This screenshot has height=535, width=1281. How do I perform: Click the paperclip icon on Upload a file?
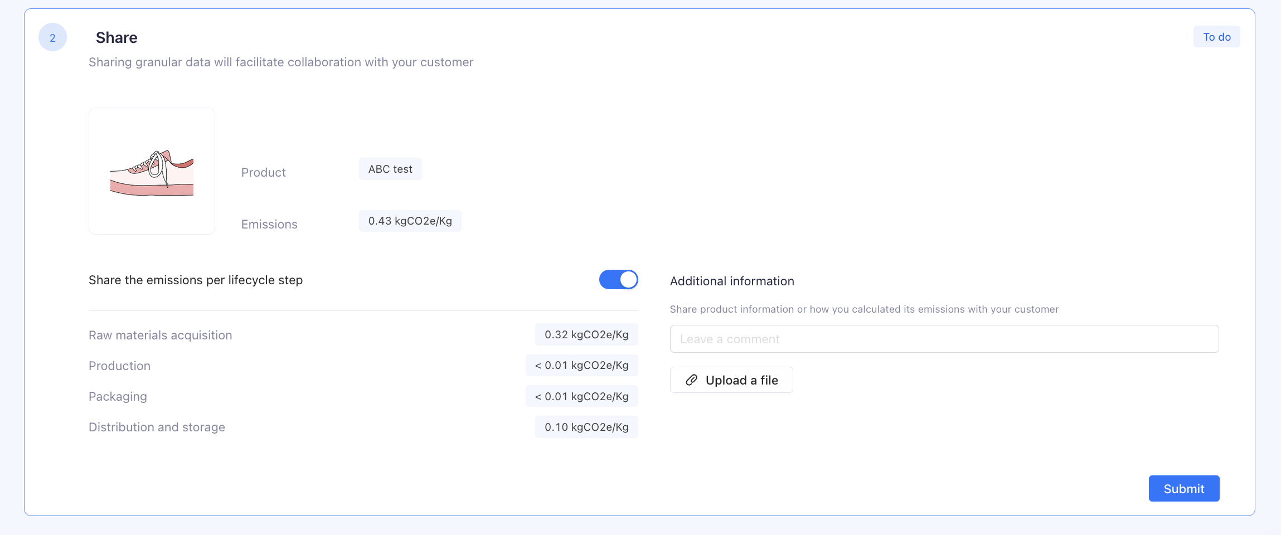pyautogui.click(x=691, y=380)
